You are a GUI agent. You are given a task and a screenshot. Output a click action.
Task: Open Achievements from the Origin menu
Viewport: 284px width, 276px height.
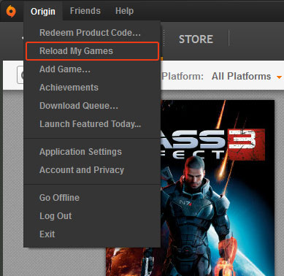point(92,88)
